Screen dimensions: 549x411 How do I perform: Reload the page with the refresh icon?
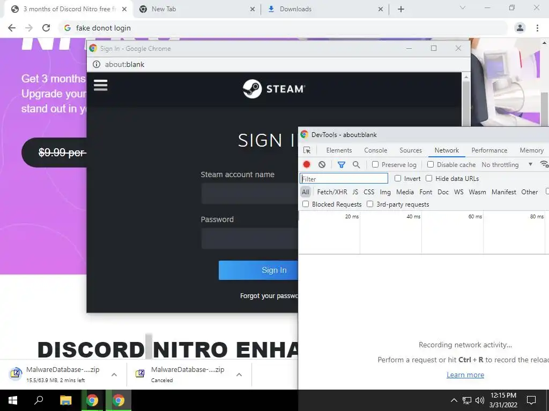point(46,28)
